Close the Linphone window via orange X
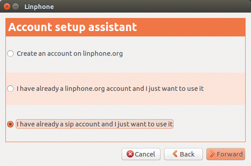The height and width of the screenshot is (166, 251). (7, 7)
